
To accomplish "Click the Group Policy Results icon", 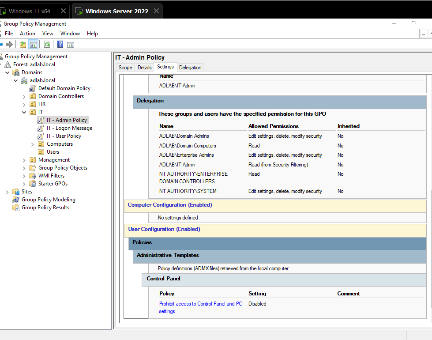I will (x=16, y=208).
